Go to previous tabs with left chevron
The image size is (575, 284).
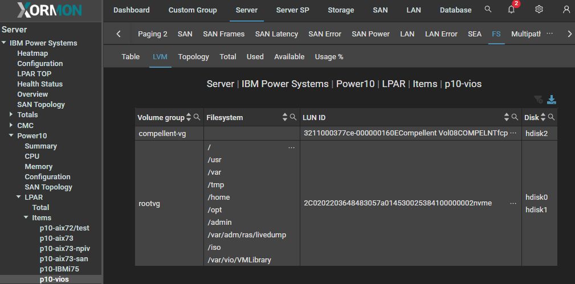click(118, 34)
